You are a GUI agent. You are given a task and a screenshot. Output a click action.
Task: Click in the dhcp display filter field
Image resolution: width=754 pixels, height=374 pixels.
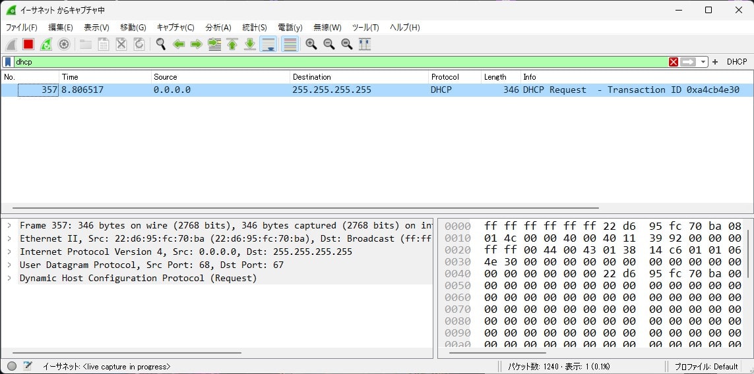click(340, 62)
